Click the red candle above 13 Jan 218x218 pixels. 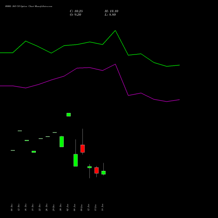96,170
